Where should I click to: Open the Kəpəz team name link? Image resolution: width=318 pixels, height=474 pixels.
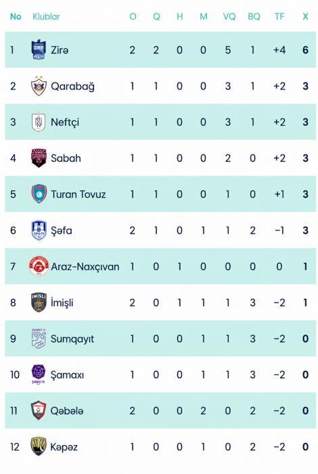tap(64, 447)
